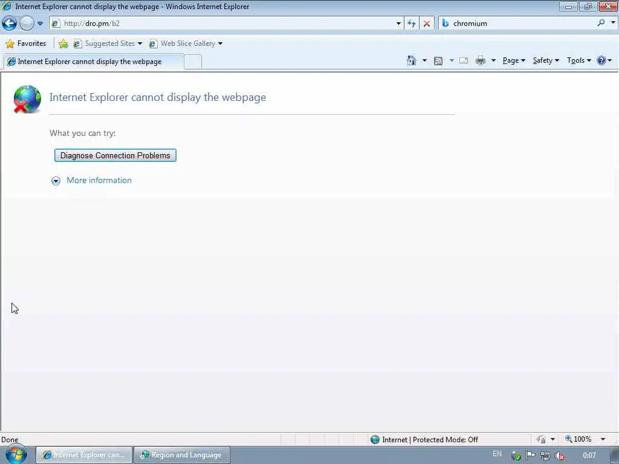Open the Print options dropdown arrow
This screenshot has height=464, width=619.
pos(493,60)
